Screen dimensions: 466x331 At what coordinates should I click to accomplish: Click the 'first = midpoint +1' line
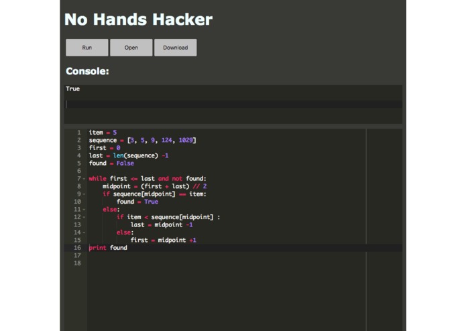pos(164,240)
